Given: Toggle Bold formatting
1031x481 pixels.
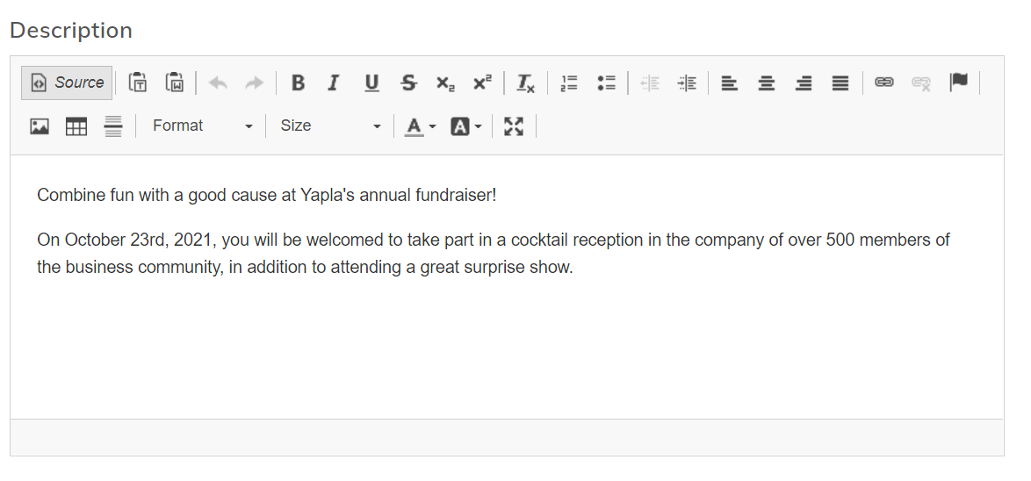Looking at the screenshot, I should pos(298,83).
